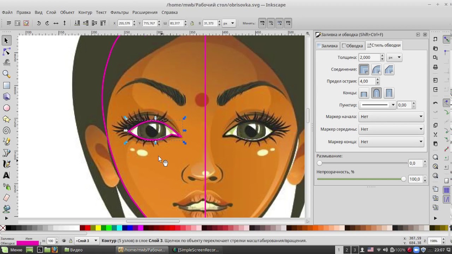The image size is (452, 254).
Task: Choose round join style
Action: [376, 69]
